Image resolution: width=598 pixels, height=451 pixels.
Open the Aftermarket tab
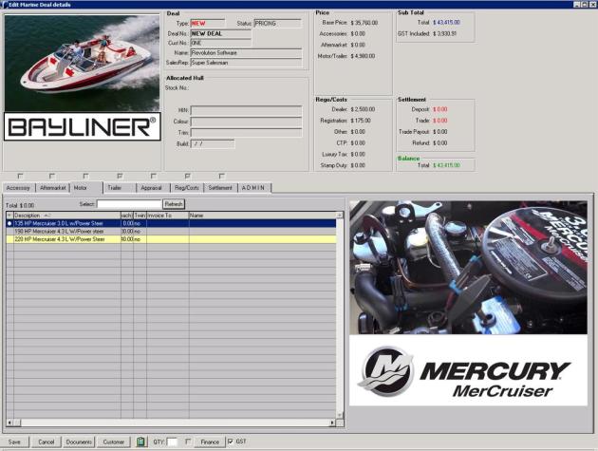[52, 188]
